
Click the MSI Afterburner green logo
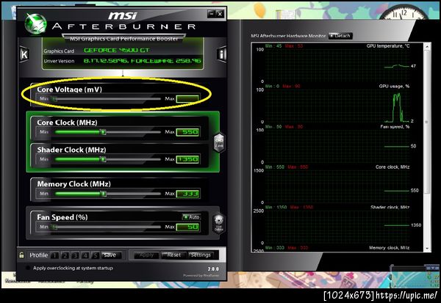[x=35, y=23]
